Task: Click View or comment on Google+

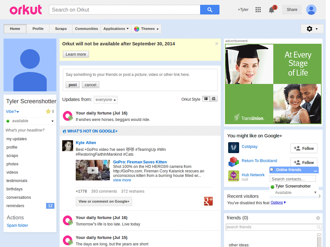Action: 104,201
